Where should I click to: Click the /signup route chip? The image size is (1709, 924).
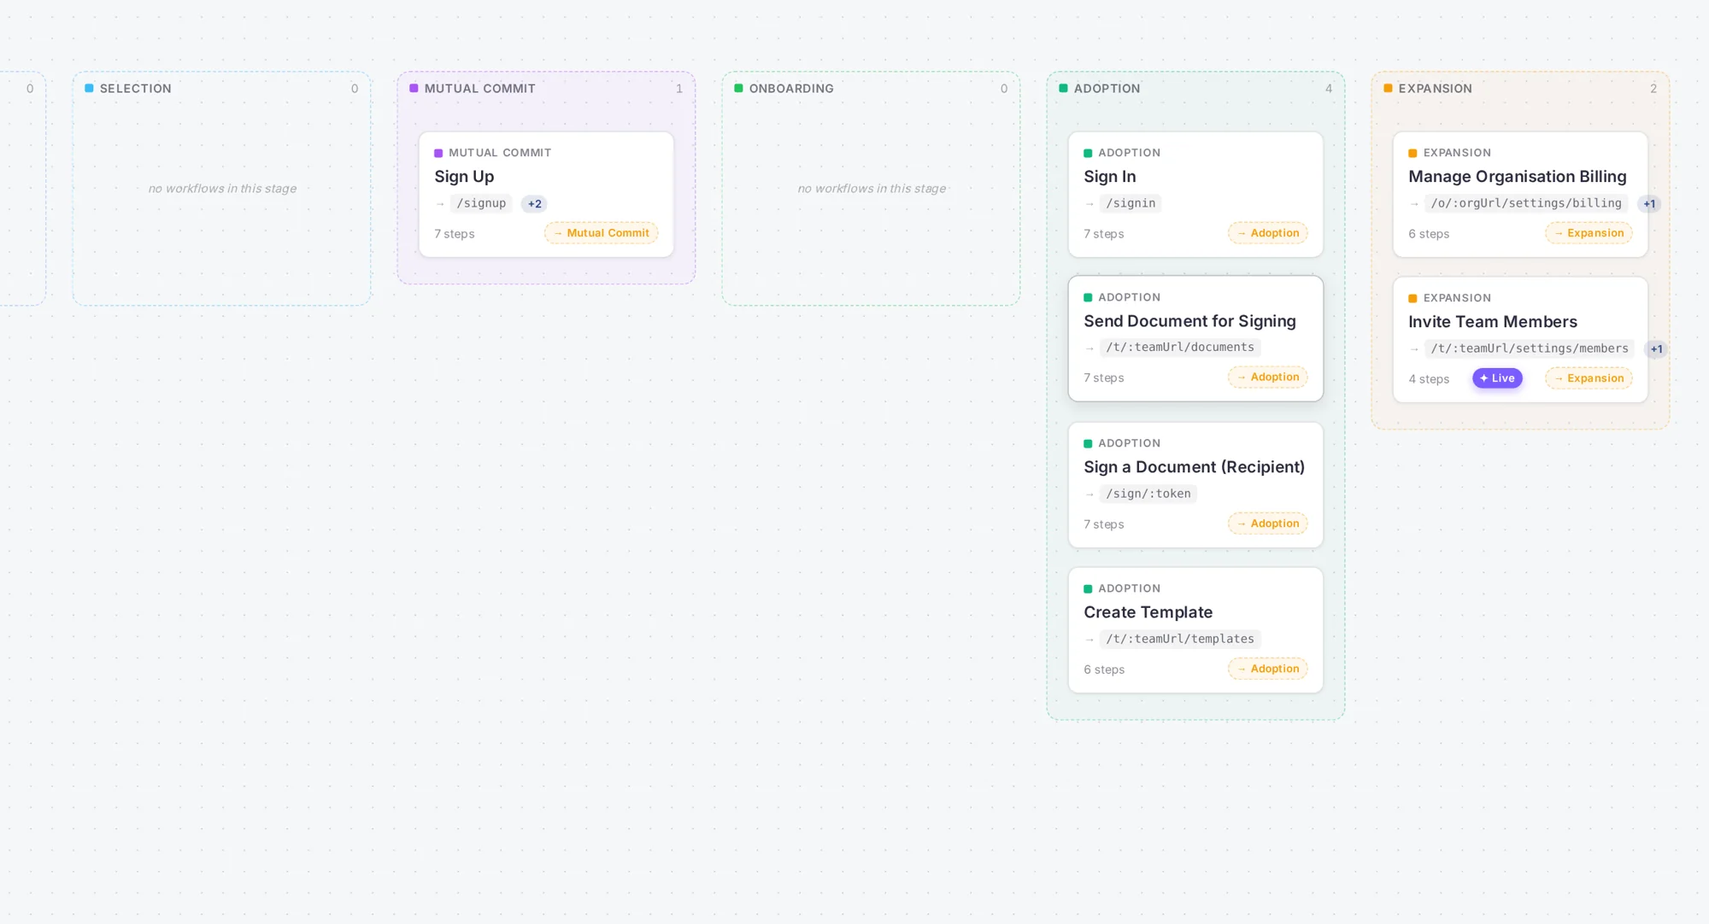click(x=481, y=203)
